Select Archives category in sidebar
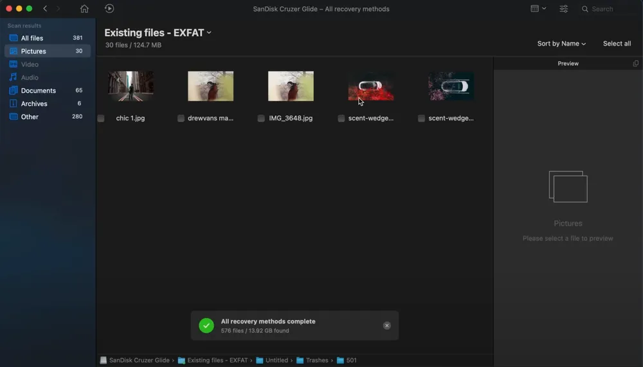 48,103
